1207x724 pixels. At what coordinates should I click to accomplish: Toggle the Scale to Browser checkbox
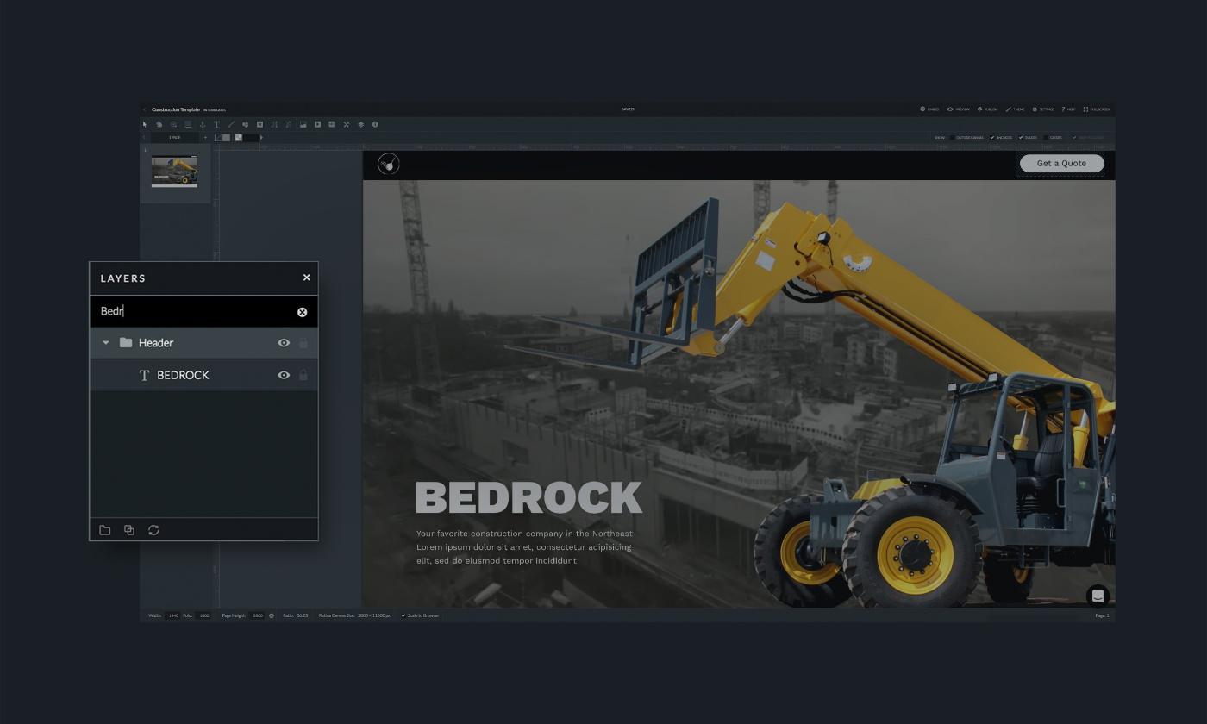pos(403,615)
